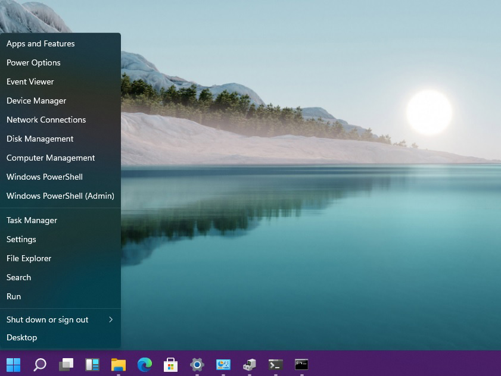Select Desktop to dismiss the menu

click(x=21, y=337)
